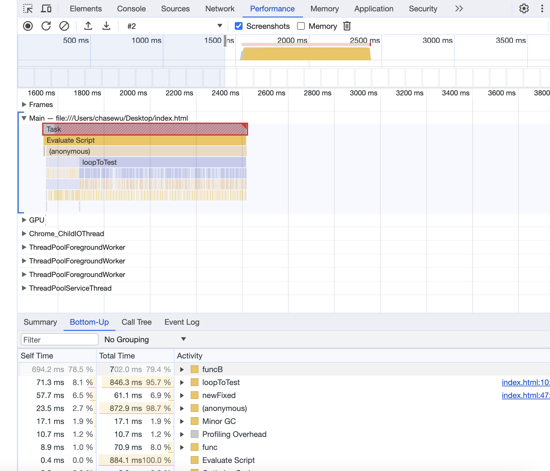550x471 pixels.
Task: Click the 694.2 ms self time cell
Action: (x=57, y=369)
